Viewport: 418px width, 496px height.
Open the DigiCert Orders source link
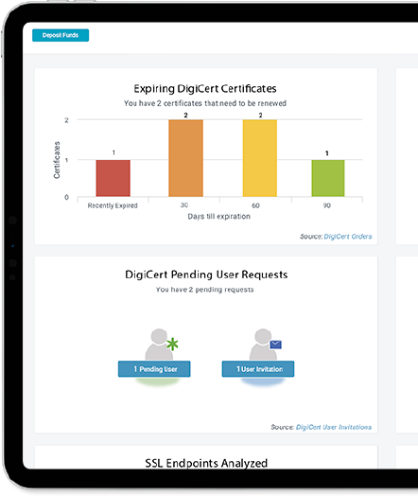tap(348, 237)
